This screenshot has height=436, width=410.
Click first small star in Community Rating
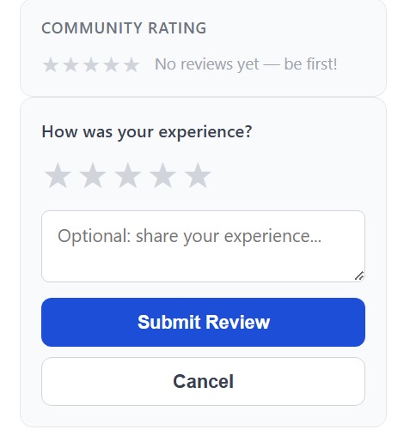(x=51, y=64)
